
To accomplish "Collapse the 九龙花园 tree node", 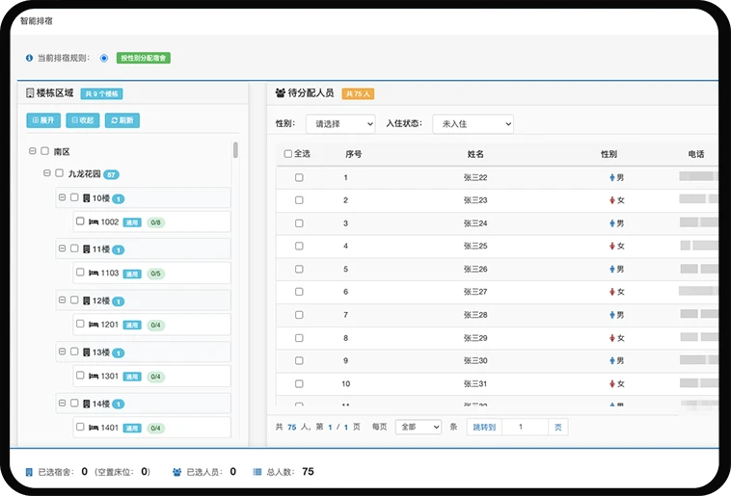I will (46, 174).
